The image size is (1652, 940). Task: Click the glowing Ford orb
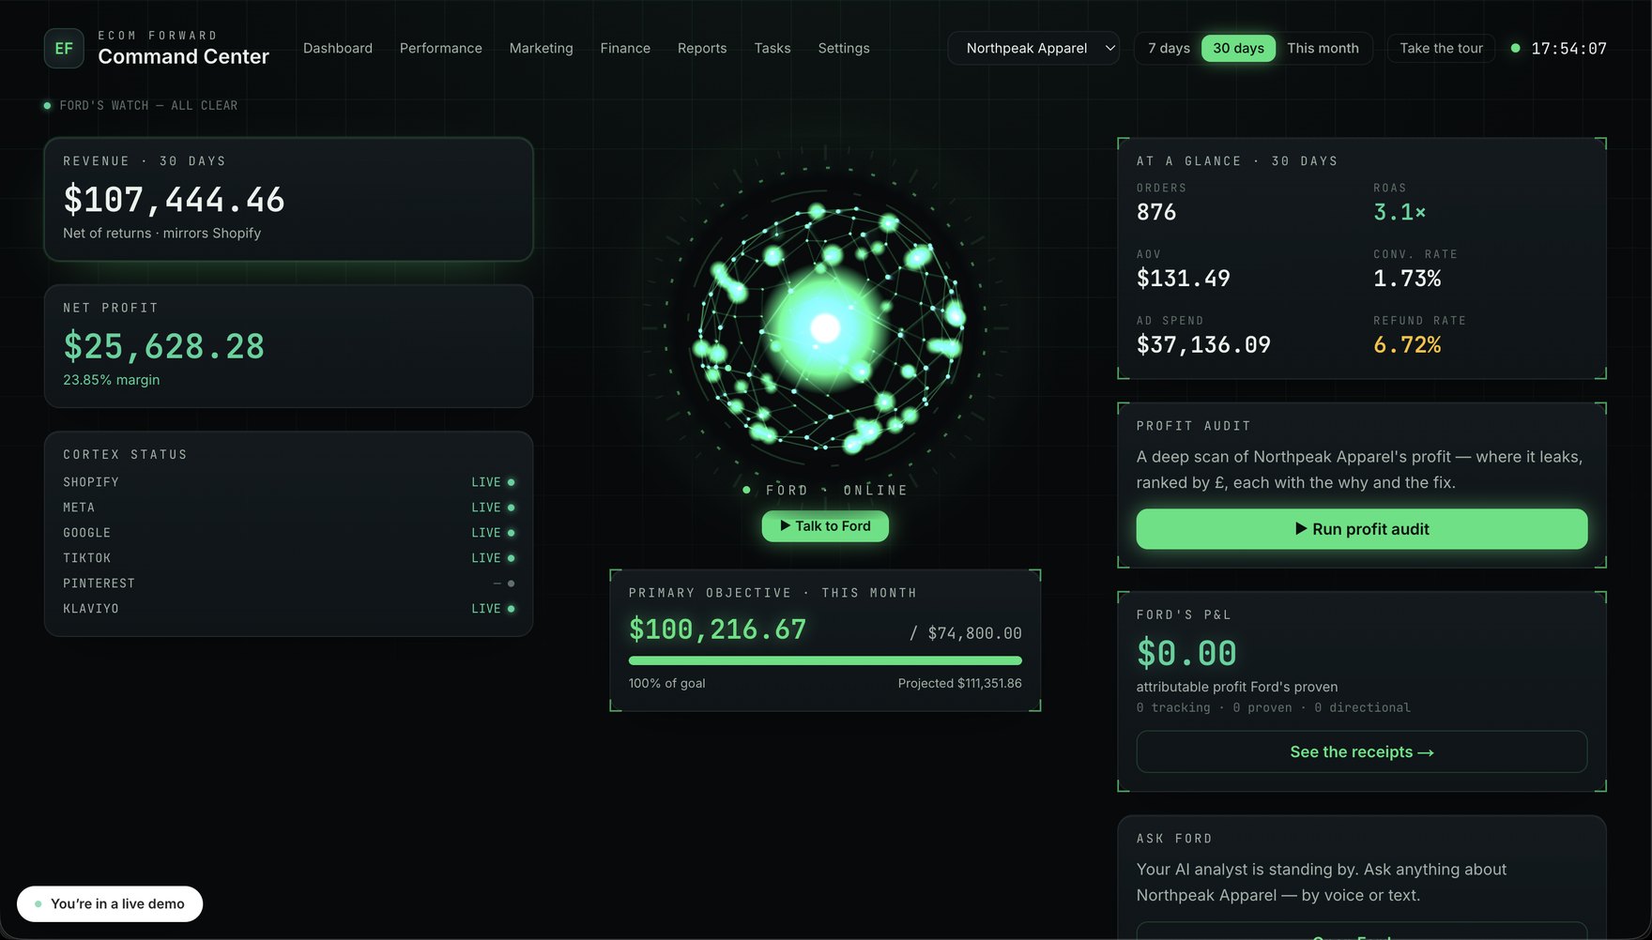[826, 328]
